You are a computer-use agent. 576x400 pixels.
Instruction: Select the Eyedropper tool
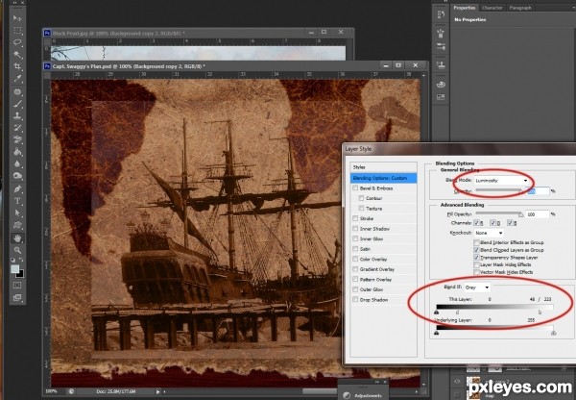point(17,79)
